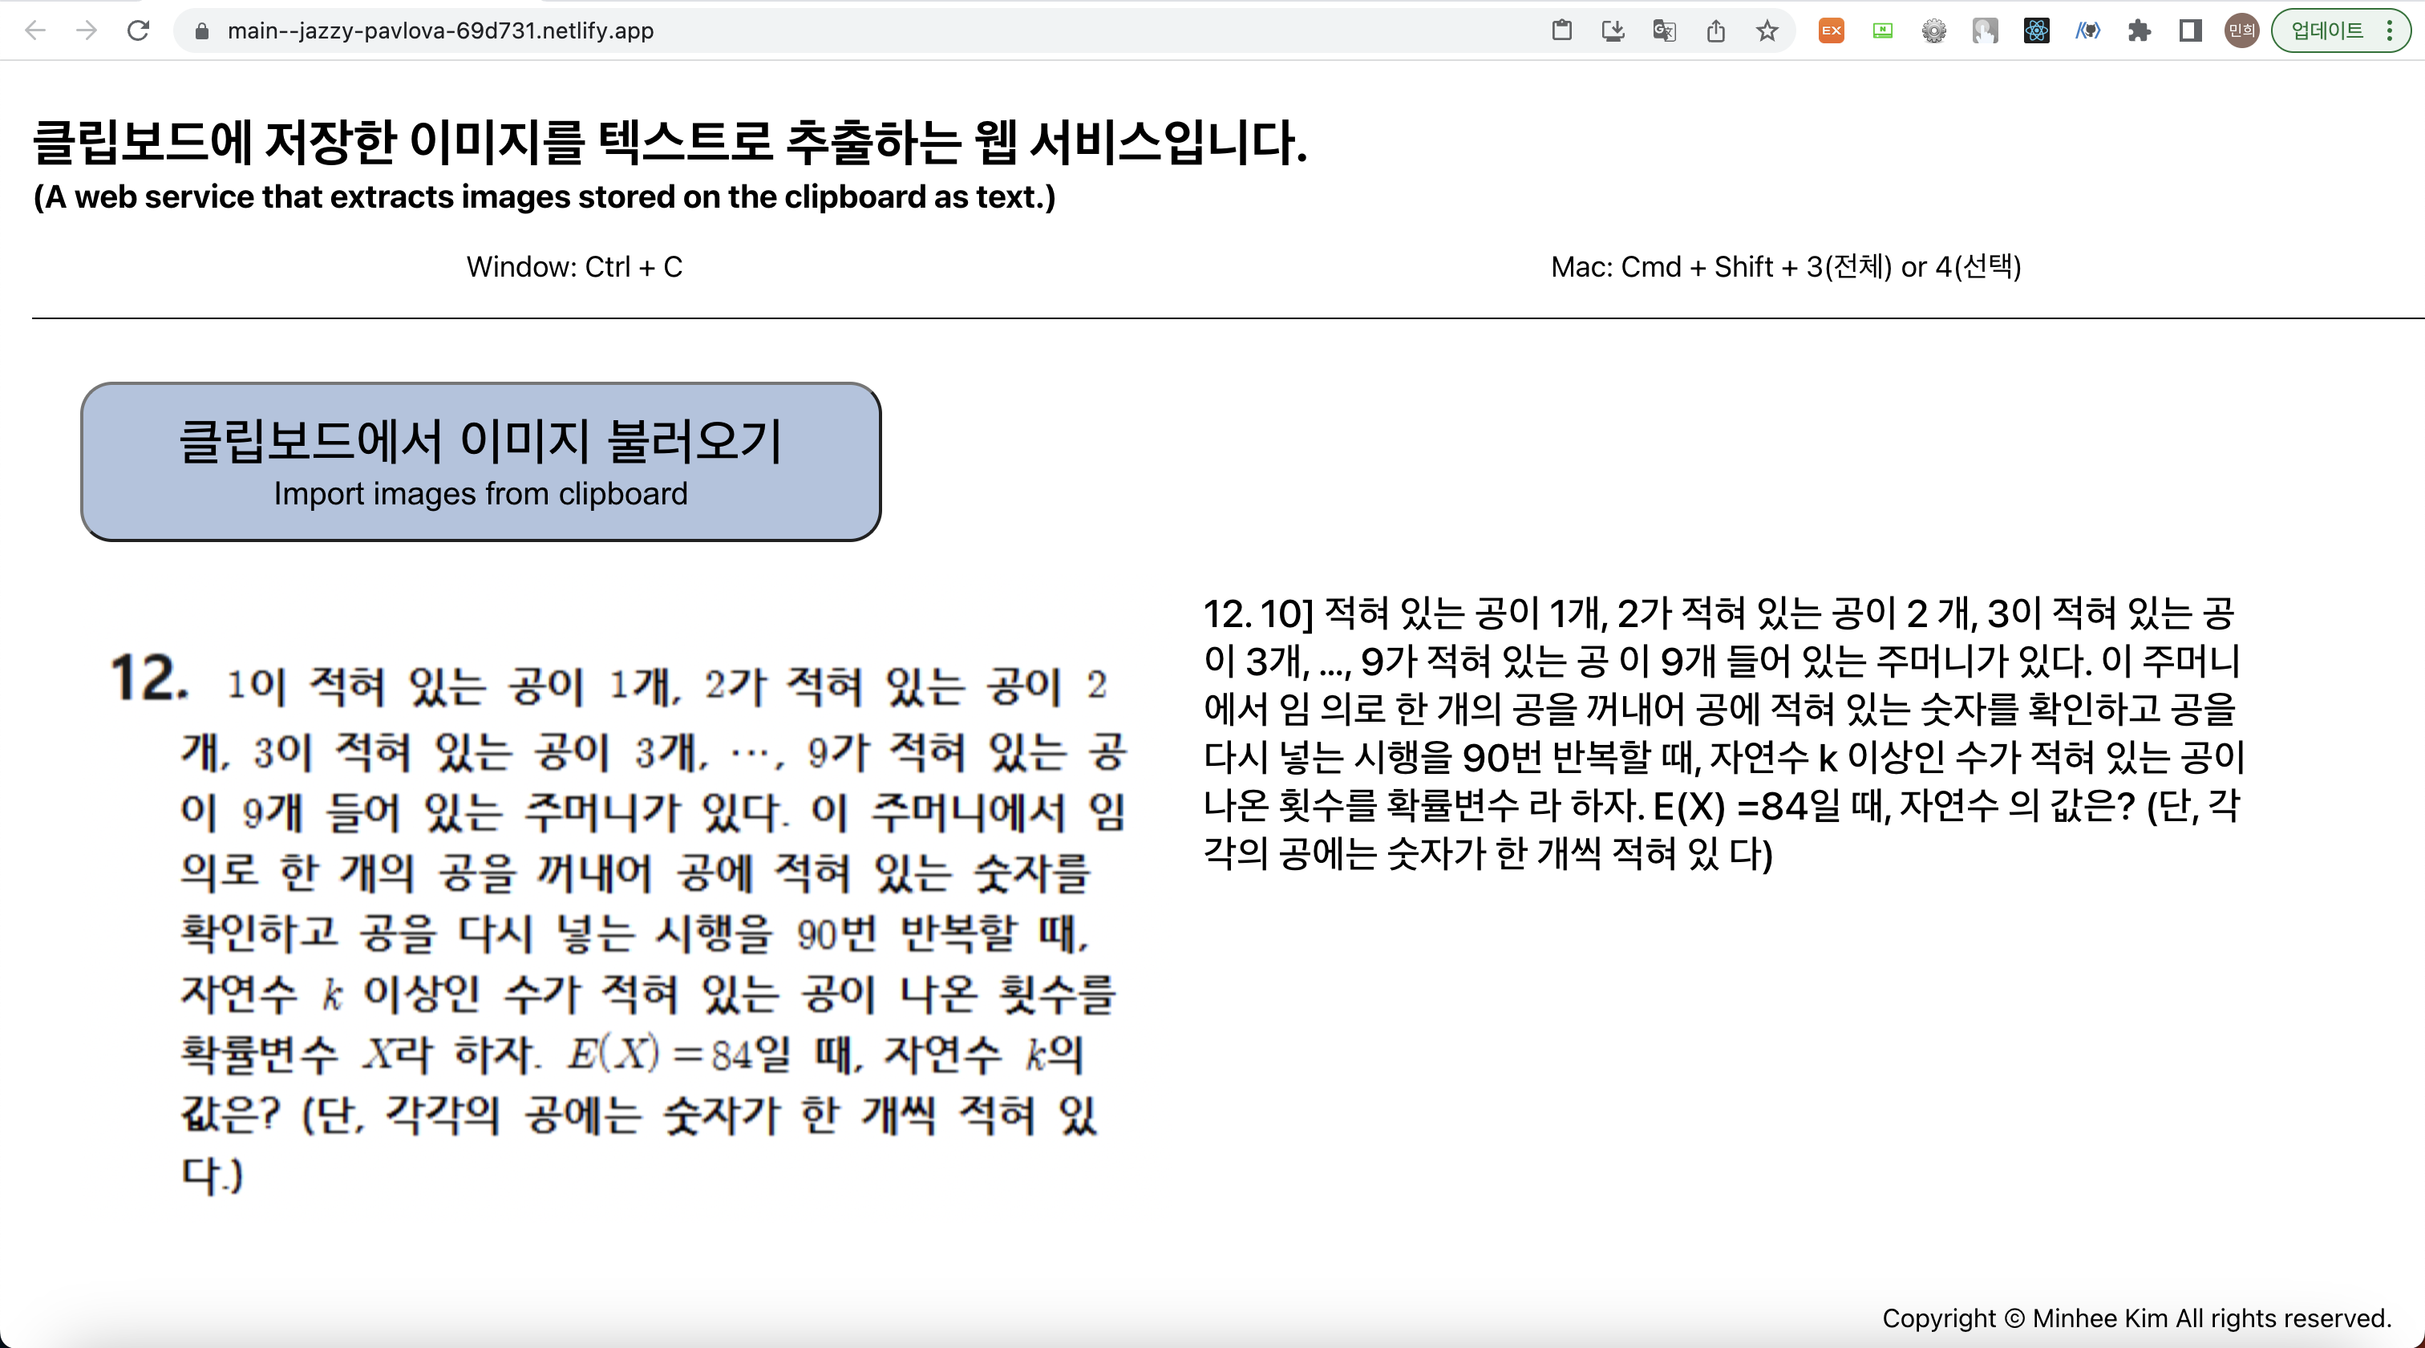Open the 민희 profile menu

point(2241,30)
